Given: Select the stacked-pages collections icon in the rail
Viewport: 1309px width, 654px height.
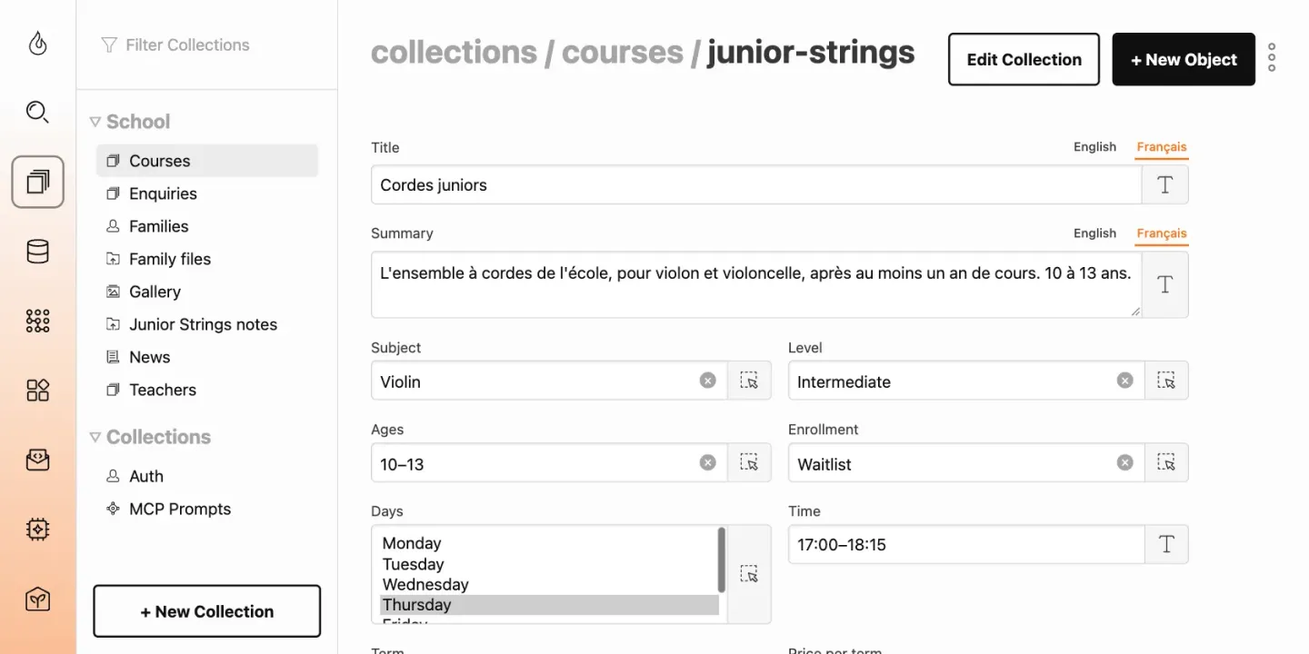Looking at the screenshot, I should pos(37,182).
